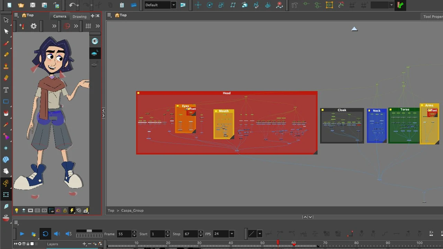Select the Pencil tool
Image resolution: width=443 pixels, height=249 pixels.
[6, 55]
